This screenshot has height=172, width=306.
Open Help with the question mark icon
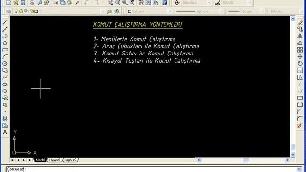click(164, 2)
